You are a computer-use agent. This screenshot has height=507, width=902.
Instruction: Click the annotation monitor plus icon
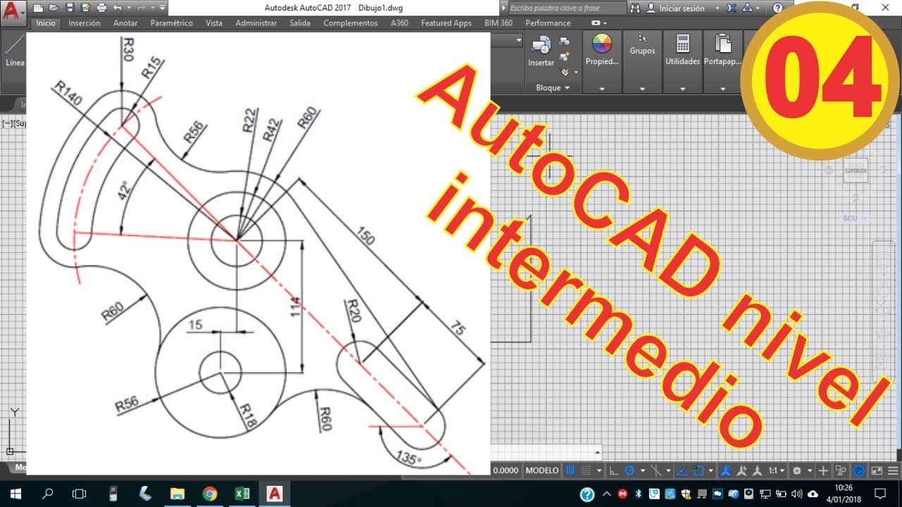tap(823, 470)
